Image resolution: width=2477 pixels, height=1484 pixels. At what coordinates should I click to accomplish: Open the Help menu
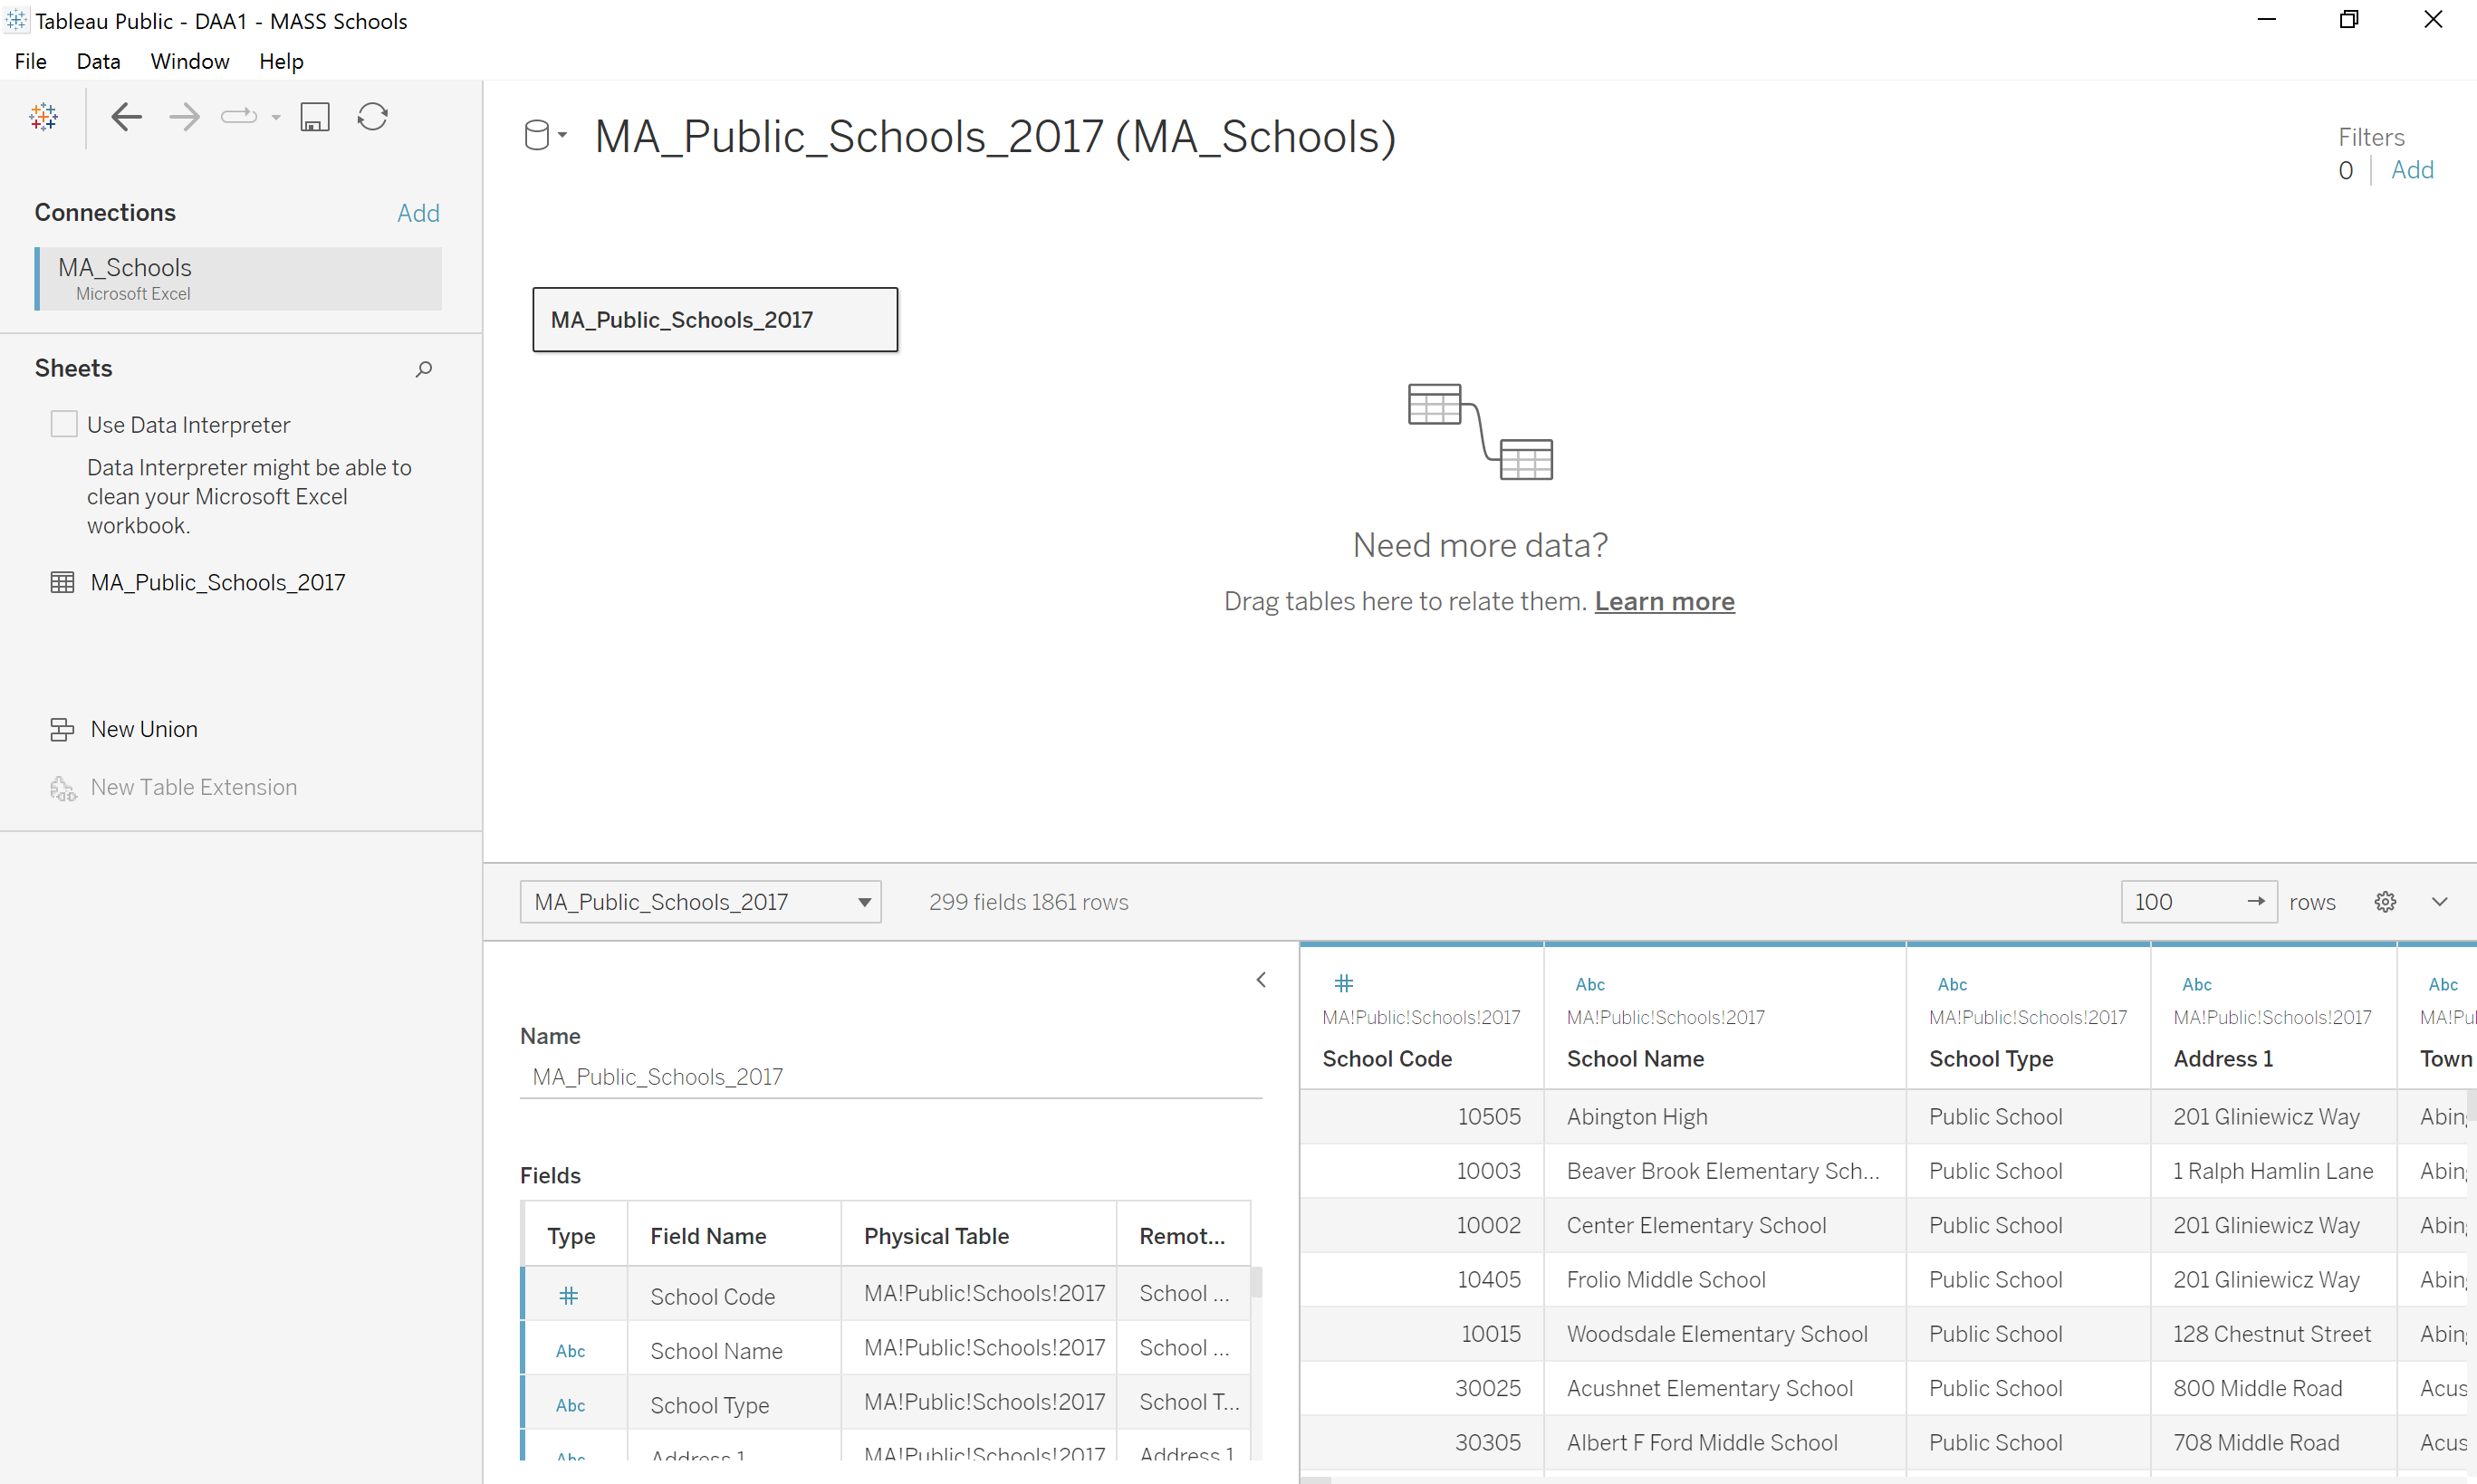tap(281, 61)
